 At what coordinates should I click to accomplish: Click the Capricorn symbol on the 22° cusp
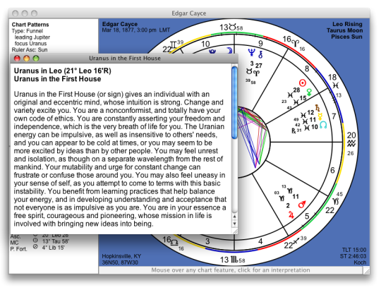pos(336,201)
